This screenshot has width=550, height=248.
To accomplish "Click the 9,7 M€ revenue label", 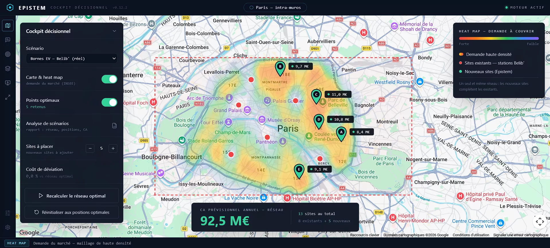I will tap(301, 67).
